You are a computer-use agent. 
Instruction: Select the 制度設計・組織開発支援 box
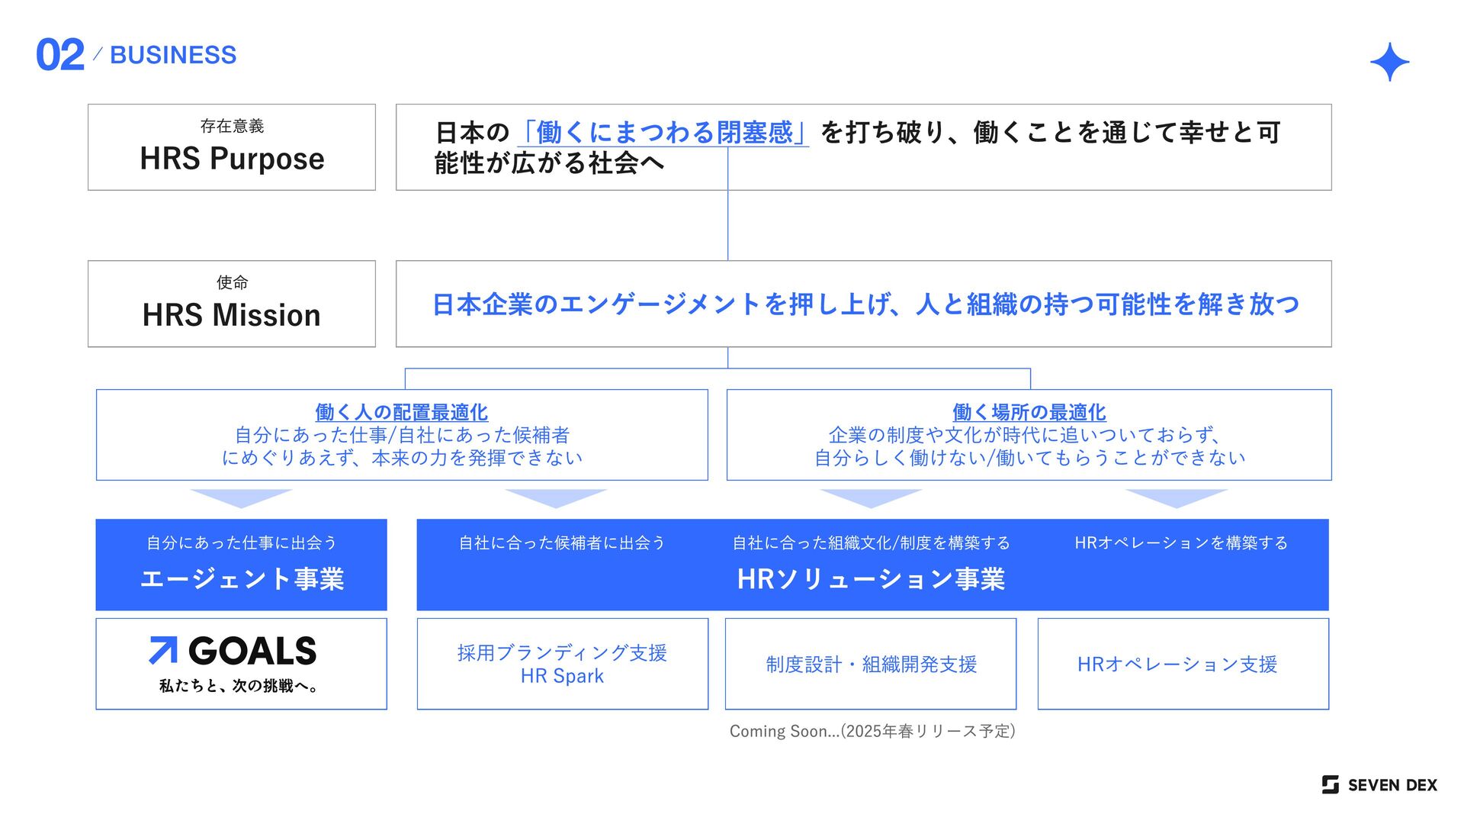click(871, 664)
